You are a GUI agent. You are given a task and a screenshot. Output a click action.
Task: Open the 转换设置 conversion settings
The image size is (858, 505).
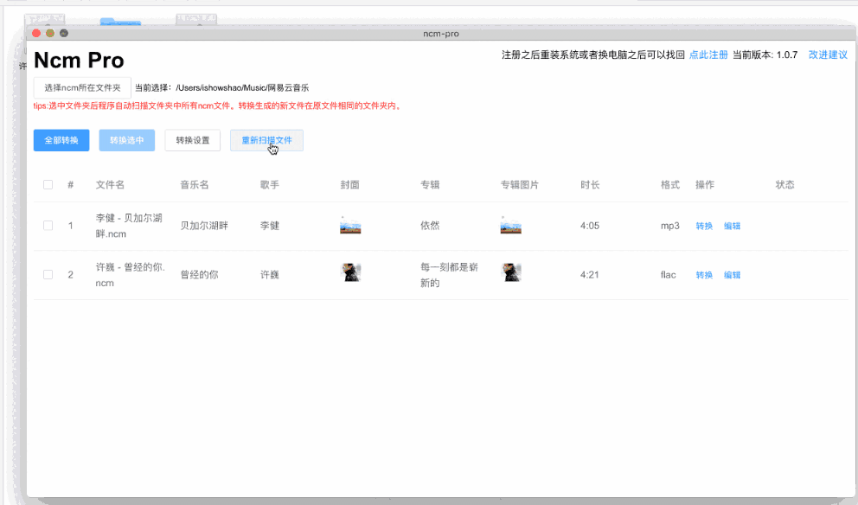192,139
